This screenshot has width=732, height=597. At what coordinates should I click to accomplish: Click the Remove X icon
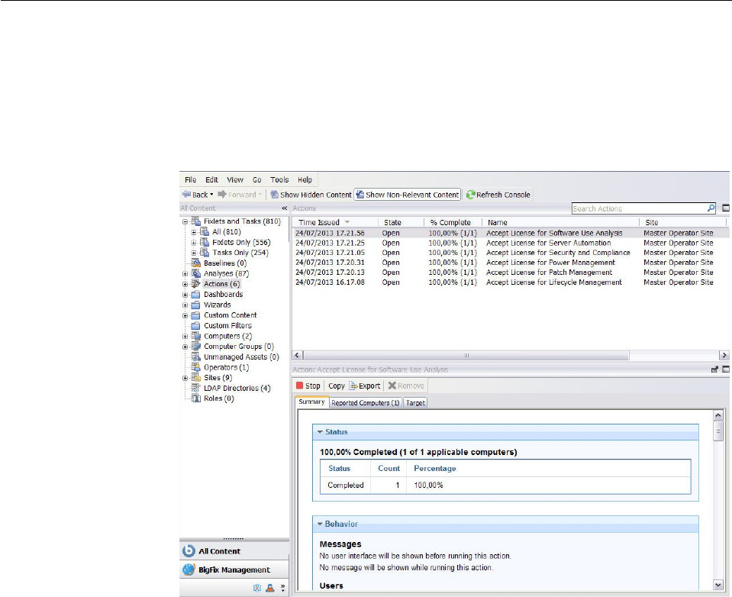(392, 386)
